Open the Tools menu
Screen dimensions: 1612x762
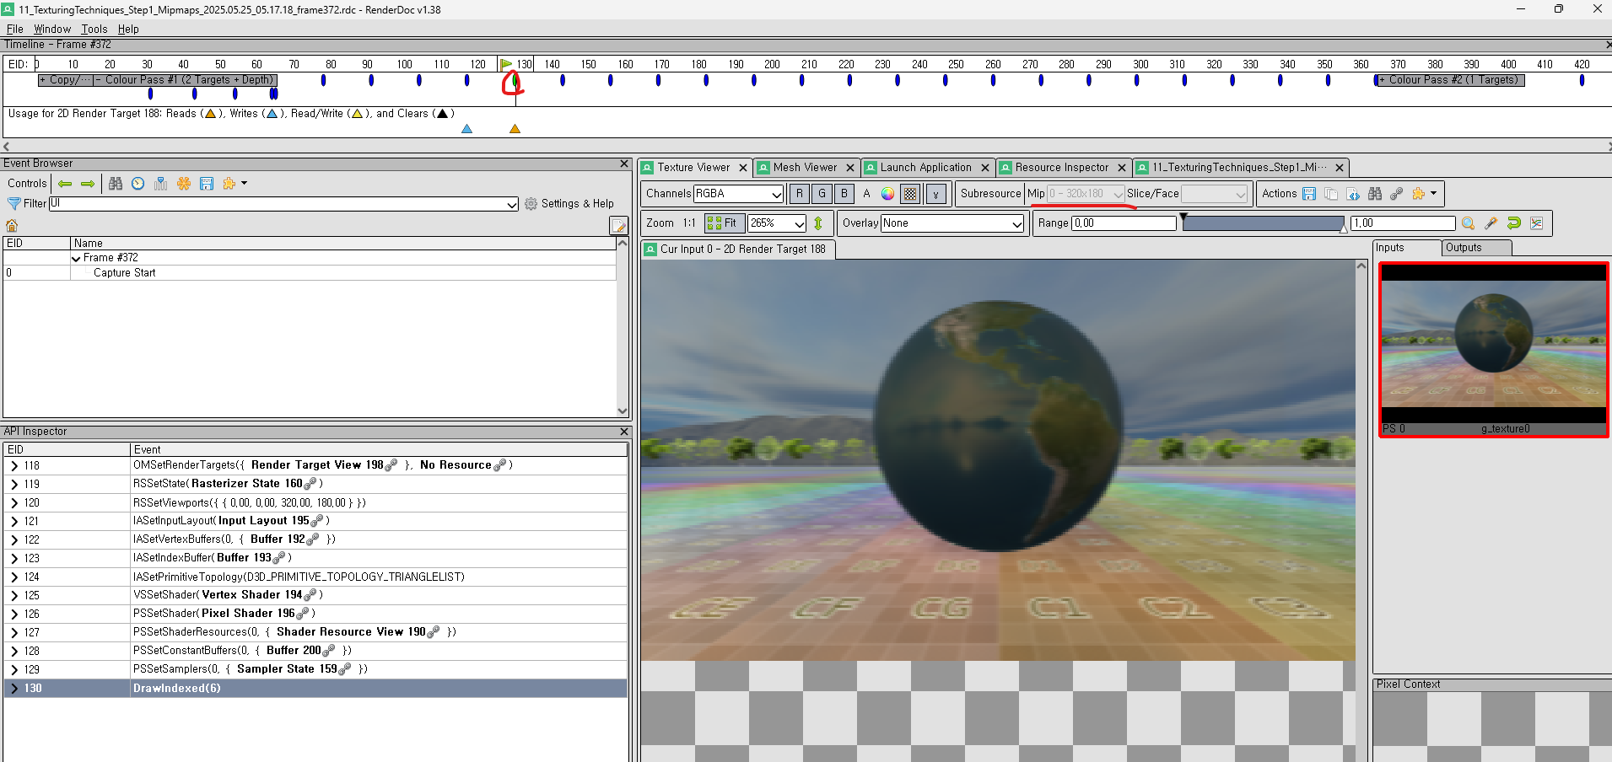tap(94, 29)
